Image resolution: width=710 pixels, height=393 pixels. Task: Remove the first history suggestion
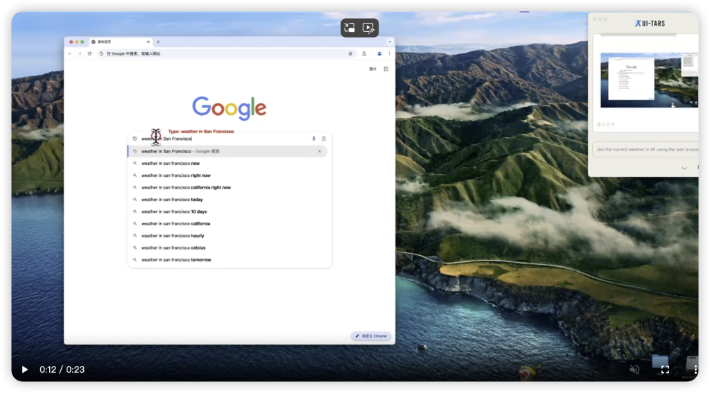[320, 151]
